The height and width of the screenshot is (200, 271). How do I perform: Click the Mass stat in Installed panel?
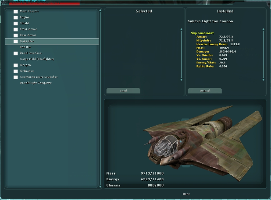point(213,48)
